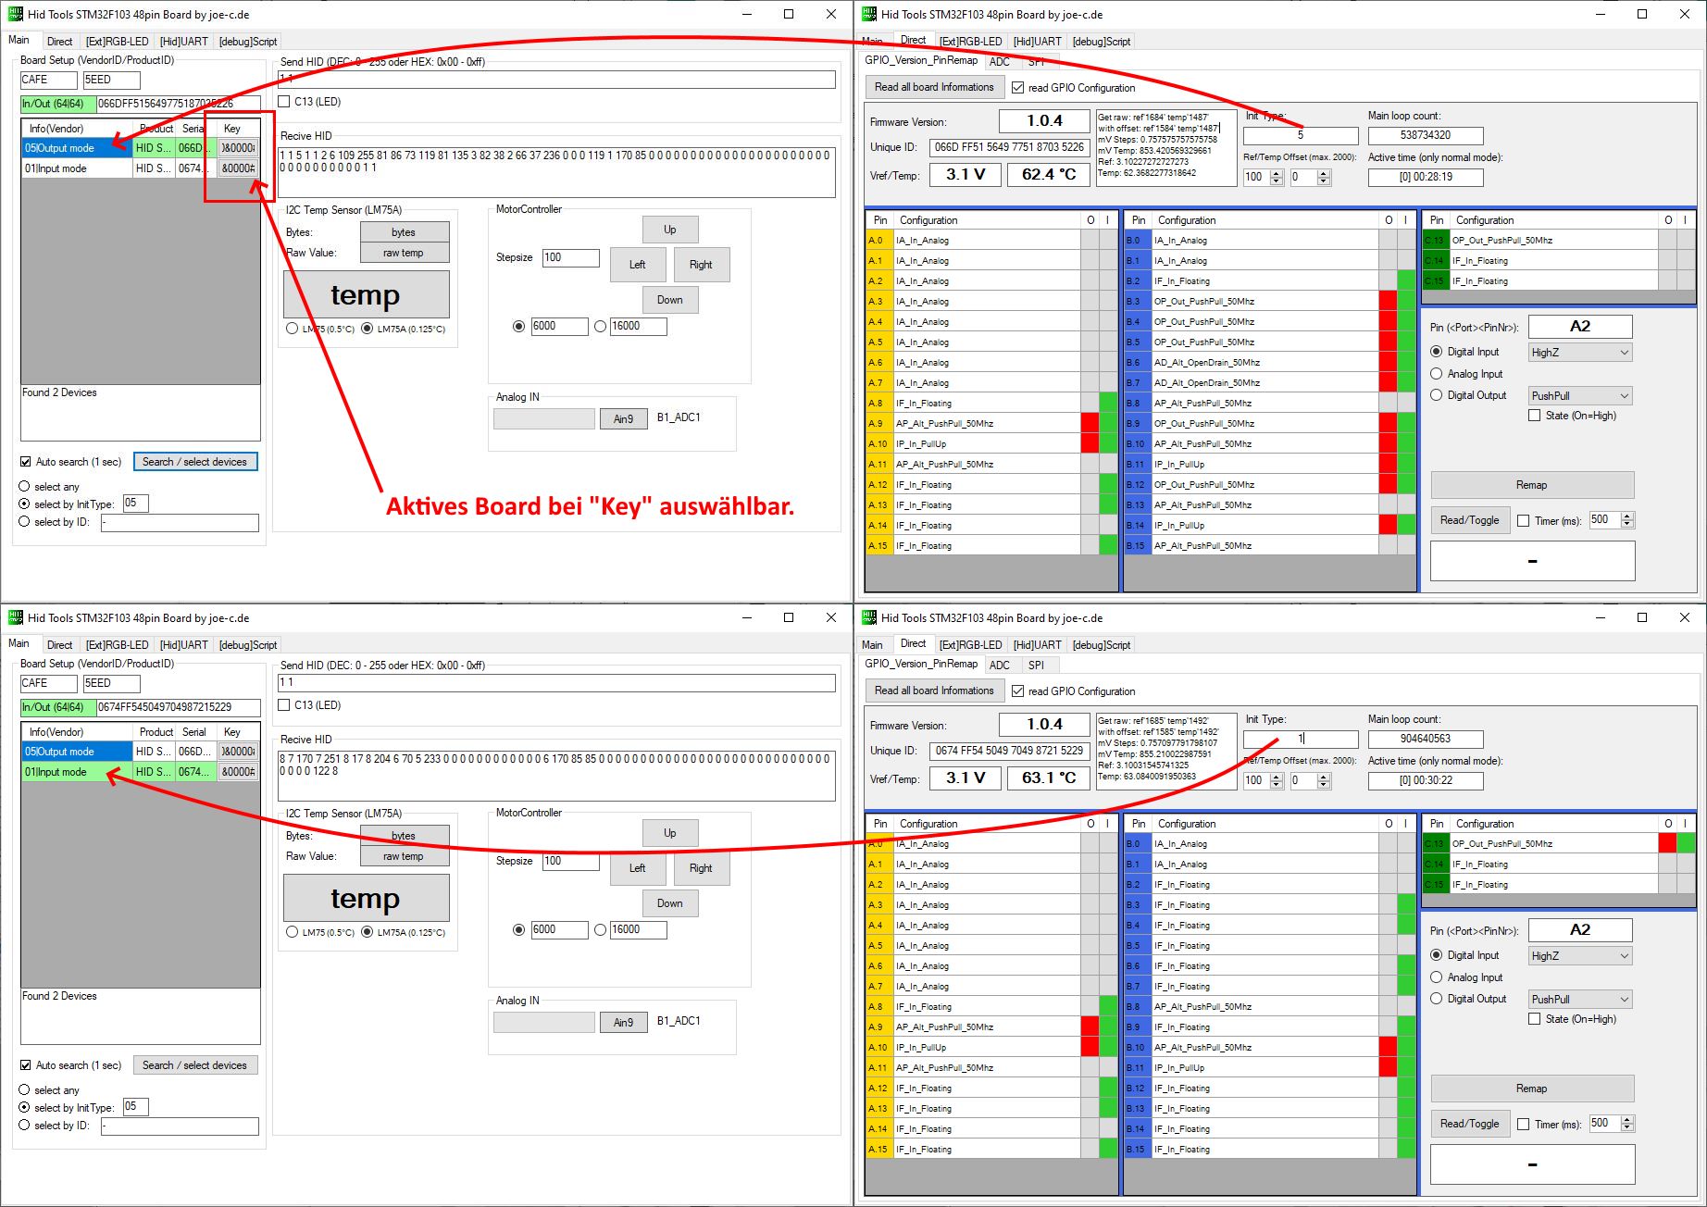Select Analog Input radio in the lower-right window
This screenshot has height=1207, width=1707.
click(1437, 977)
